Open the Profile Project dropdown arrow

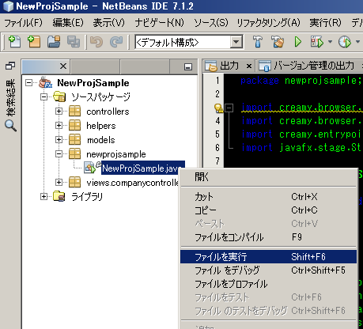(357, 42)
